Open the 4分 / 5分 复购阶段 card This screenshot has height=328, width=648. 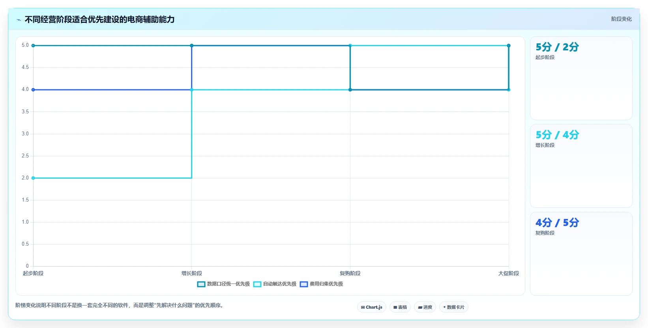pyautogui.click(x=581, y=254)
